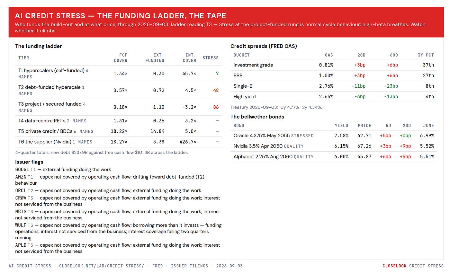Select the 37th percentile value
Screen dimensions: 468x274
428,65
